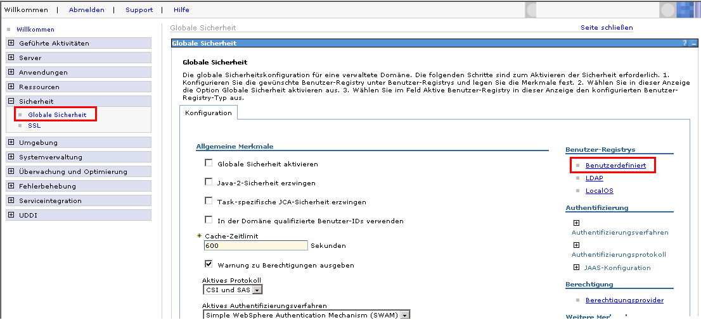Click the Cache-Zeitlimit input field
Viewport: 701px width, 320px height.
[255, 245]
